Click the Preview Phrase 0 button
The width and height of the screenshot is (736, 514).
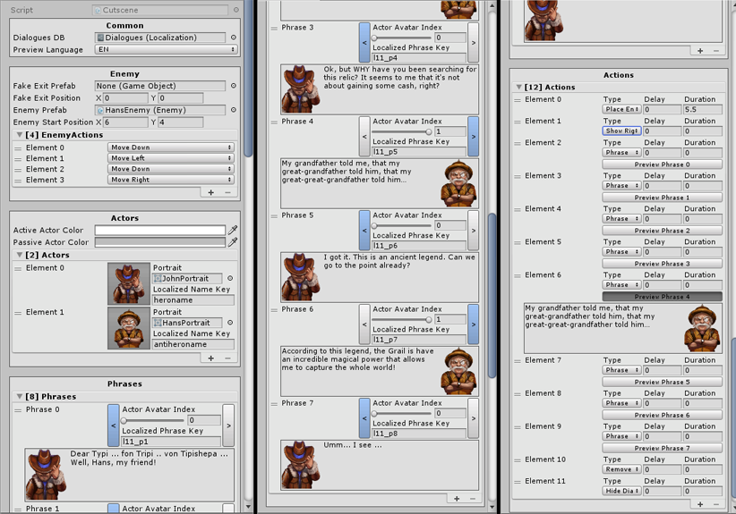pos(662,164)
